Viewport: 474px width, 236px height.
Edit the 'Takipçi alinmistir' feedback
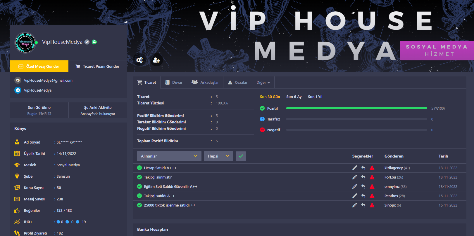(x=355, y=177)
